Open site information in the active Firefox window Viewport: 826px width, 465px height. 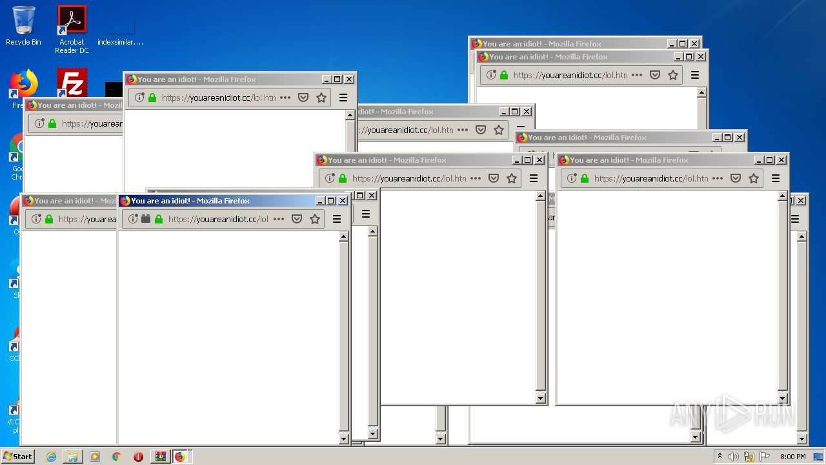pos(133,219)
